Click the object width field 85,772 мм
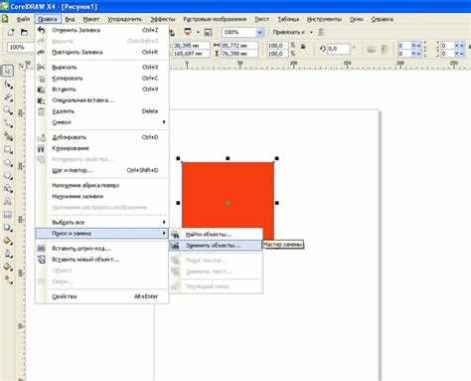The image size is (471, 381). click(239, 45)
